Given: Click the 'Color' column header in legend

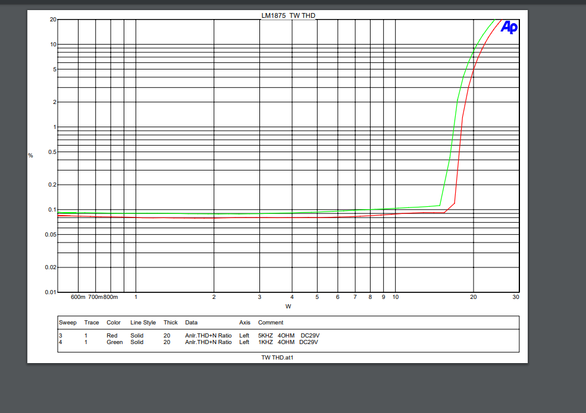Looking at the screenshot, I should [114, 323].
